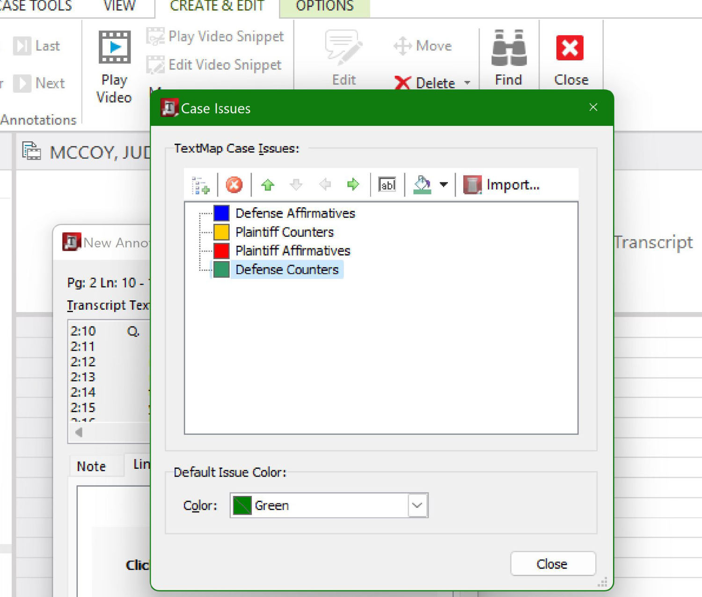Click the paint bucket issue color icon
Viewport: 702px width, 597px height.
pyautogui.click(x=422, y=185)
